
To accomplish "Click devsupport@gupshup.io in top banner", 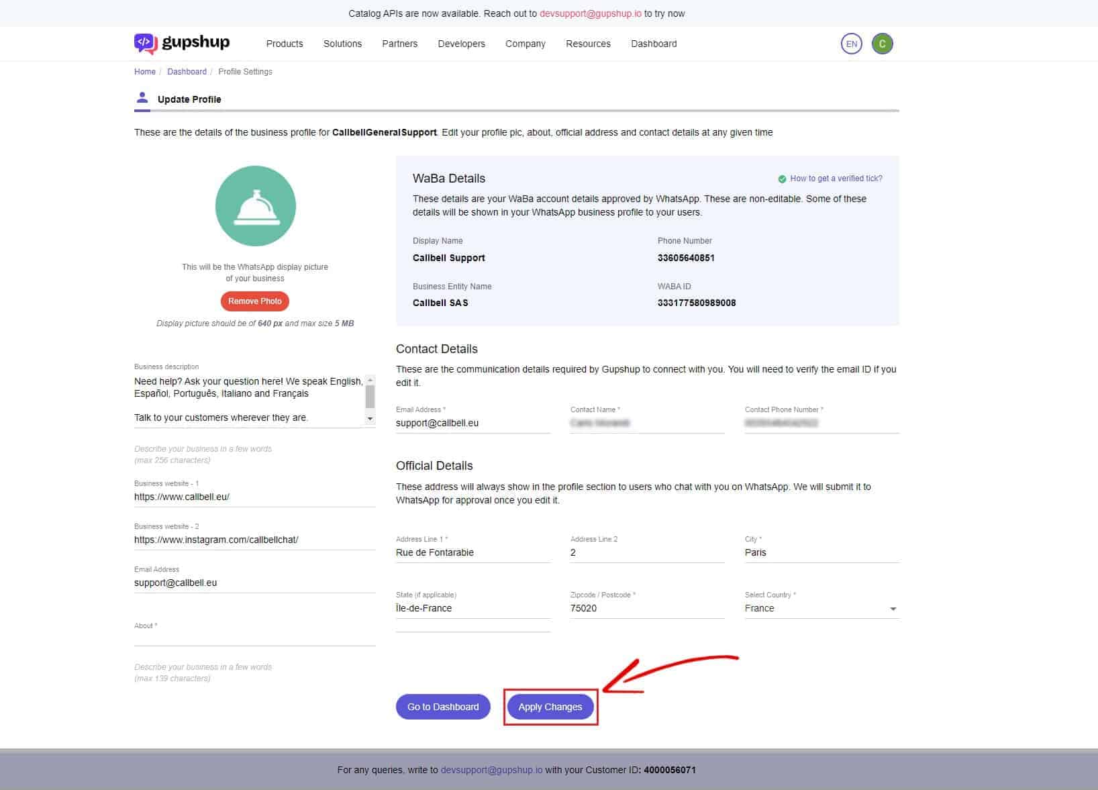I will click(x=591, y=13).
